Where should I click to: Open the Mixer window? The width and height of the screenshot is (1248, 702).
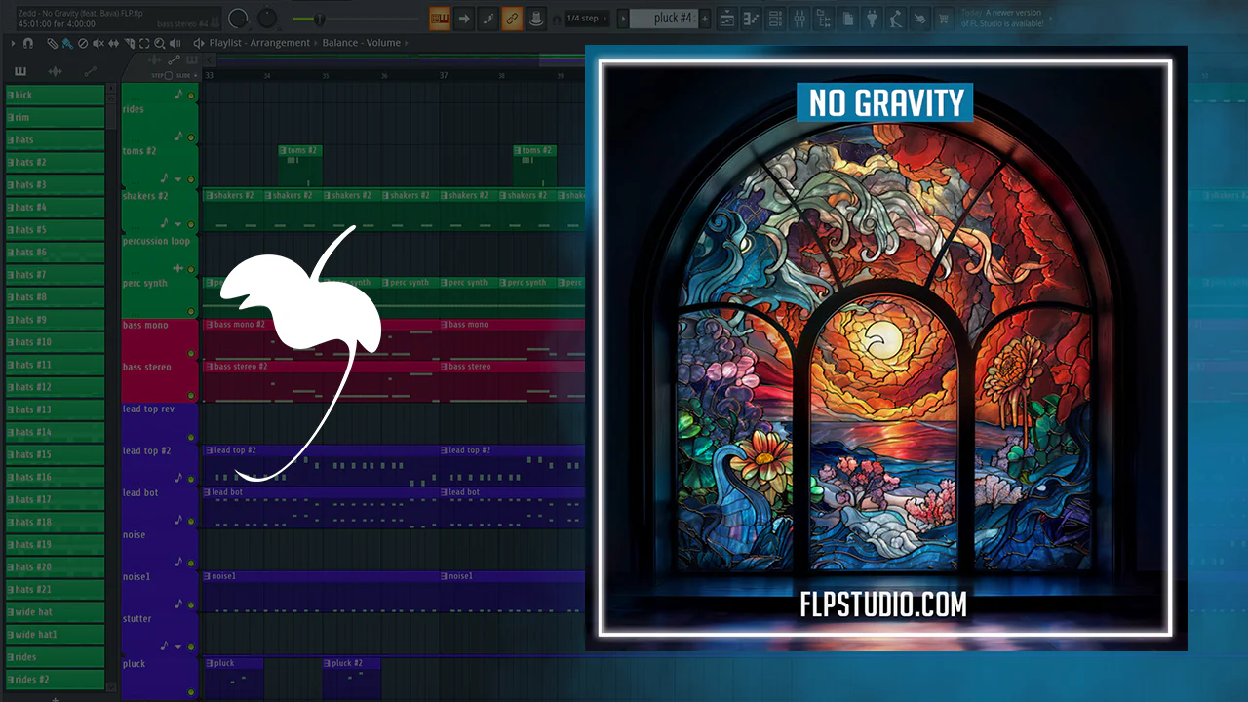[x=799, y=19]
